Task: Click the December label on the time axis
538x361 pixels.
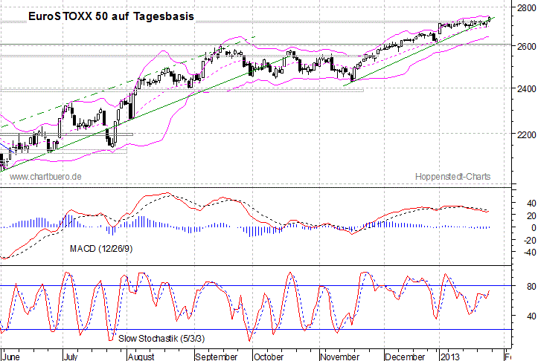Action: click(406, 357)
